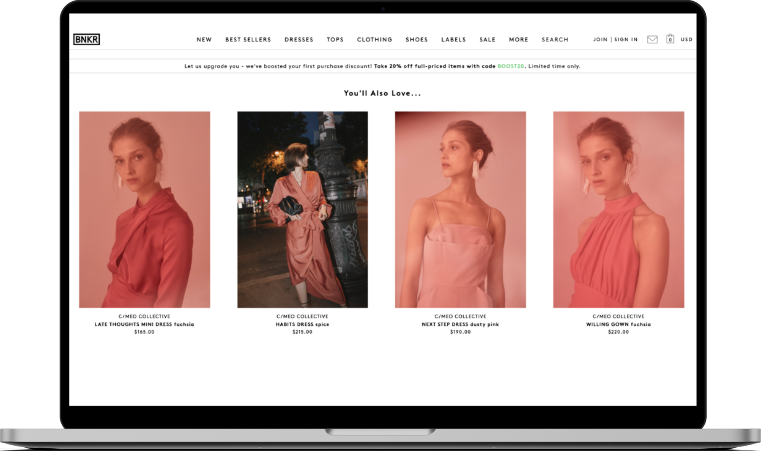Click HABITS DRESS spice title
Viewport: 761px width, 463px height.
tap(302, 324)
